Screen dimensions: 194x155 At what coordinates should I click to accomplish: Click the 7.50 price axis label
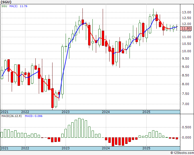186,94
